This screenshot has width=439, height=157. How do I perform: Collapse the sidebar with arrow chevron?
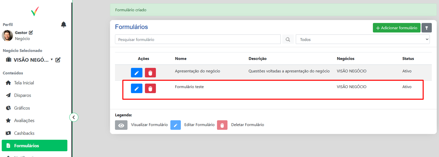(x=74, y=117)
